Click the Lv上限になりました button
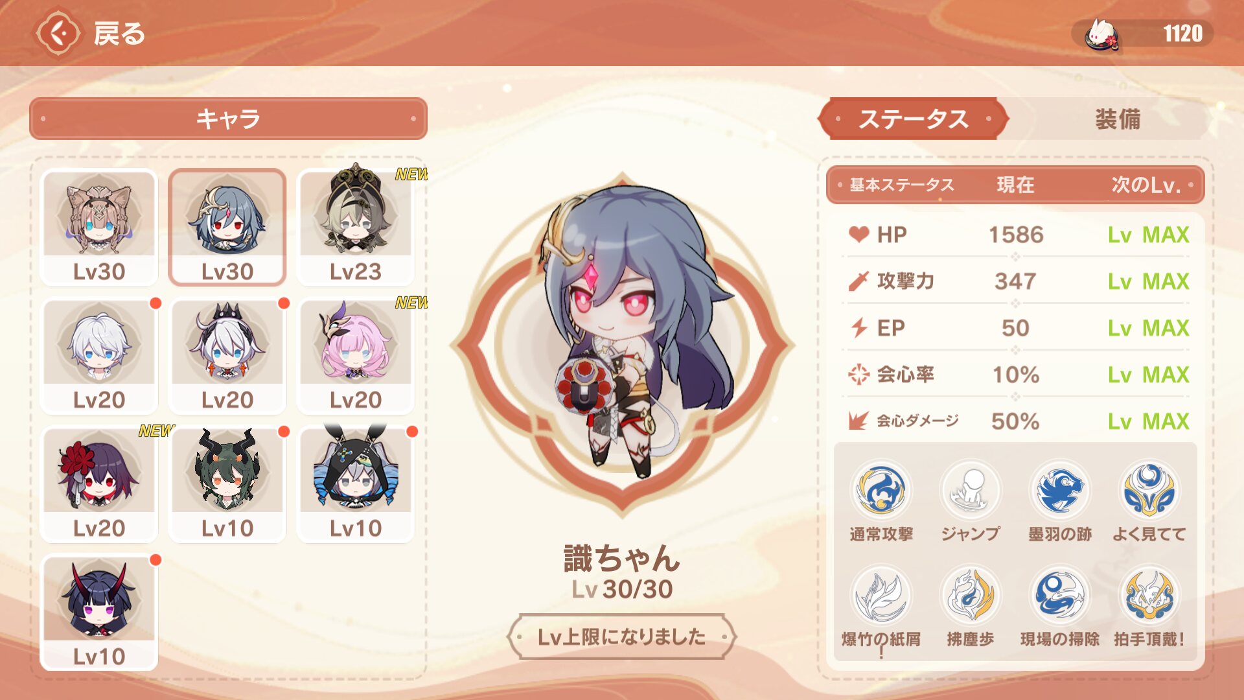 coord(622,636)
